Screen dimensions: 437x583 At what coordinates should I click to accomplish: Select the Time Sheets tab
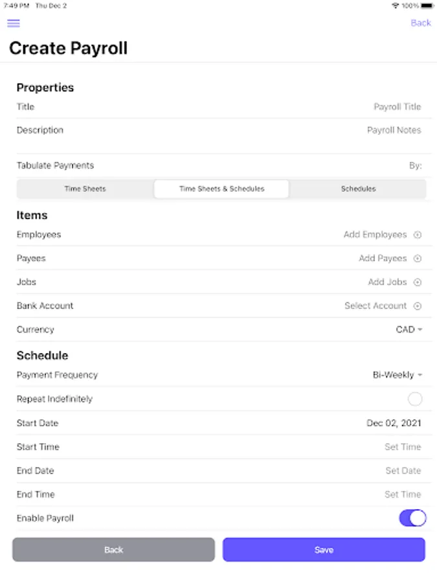[x=85, y=189]
